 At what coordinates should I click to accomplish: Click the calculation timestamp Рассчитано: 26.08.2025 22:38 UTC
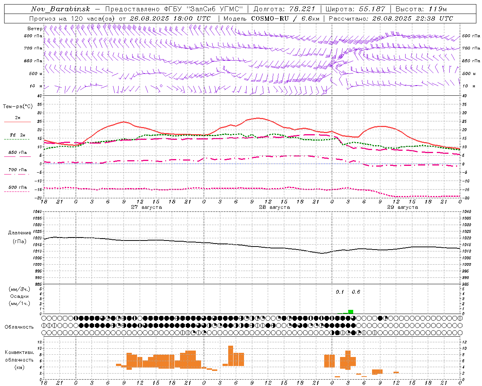pyautogui.click(x=390, y=18)
